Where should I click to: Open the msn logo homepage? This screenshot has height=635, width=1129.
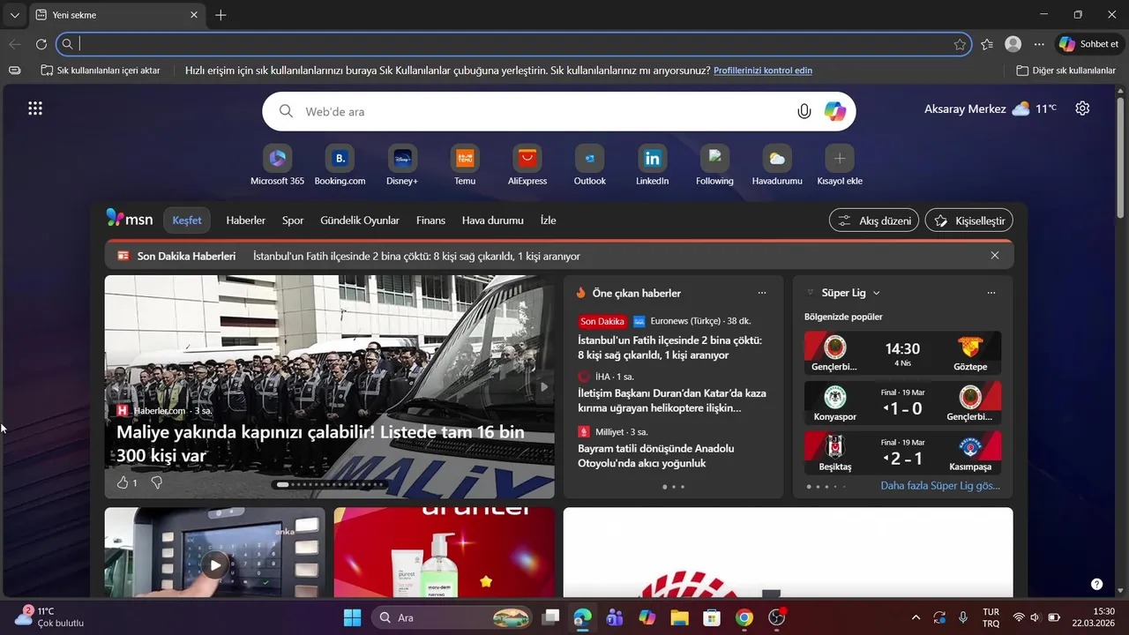pyautogui.click(x=130, y=219)
